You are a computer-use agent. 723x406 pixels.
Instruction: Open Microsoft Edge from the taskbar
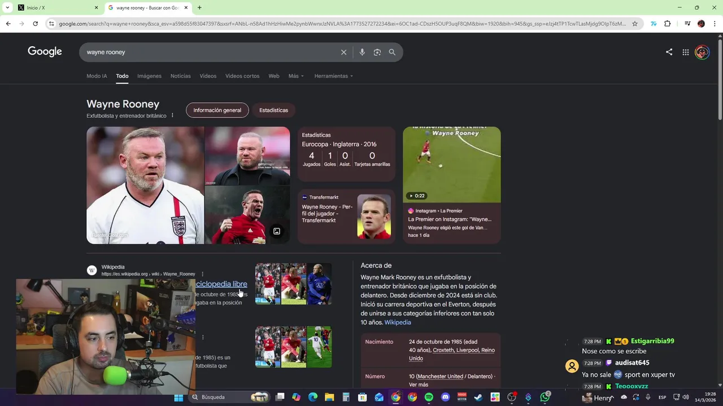click(313, 398)
